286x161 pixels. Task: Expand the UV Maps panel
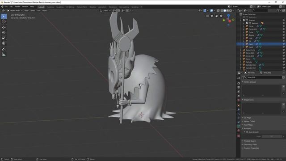click(x=247, y=118)
